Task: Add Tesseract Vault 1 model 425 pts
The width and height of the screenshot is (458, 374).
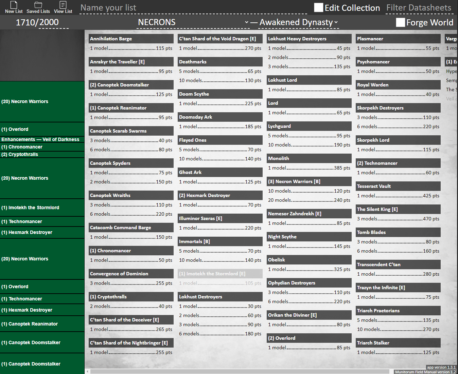Action: tap(398, 196)
